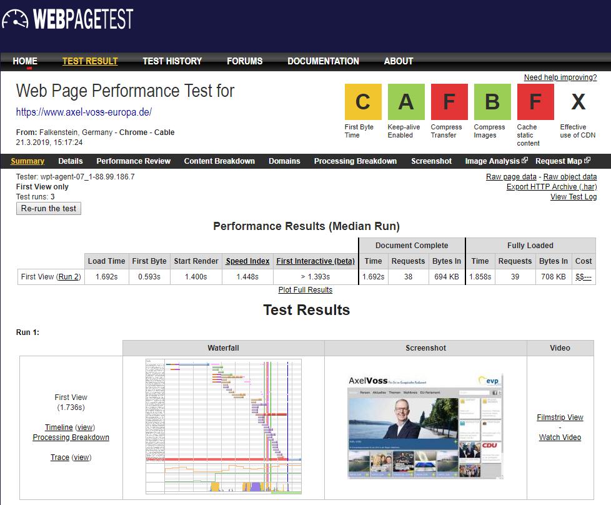Open the Run 2 link in First View row

[x=69, y=276]
